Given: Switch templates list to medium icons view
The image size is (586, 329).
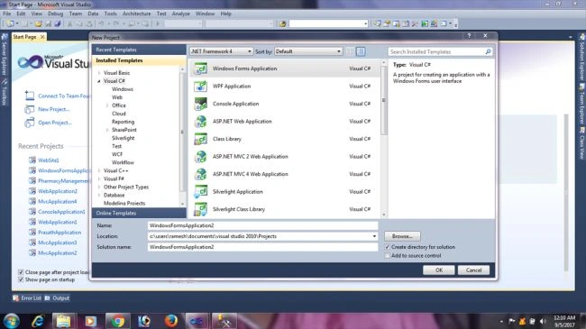Looking at the screenshot, I should 361,51.
